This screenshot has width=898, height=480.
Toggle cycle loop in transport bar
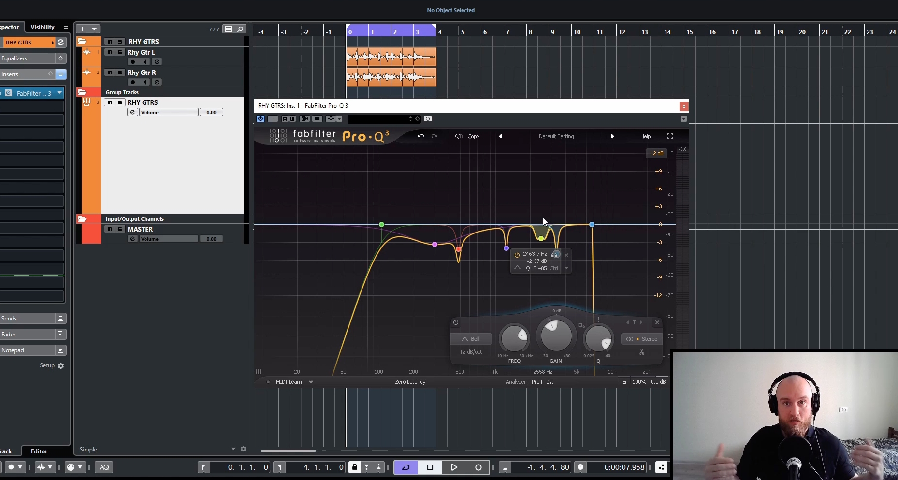click(406, 467)
